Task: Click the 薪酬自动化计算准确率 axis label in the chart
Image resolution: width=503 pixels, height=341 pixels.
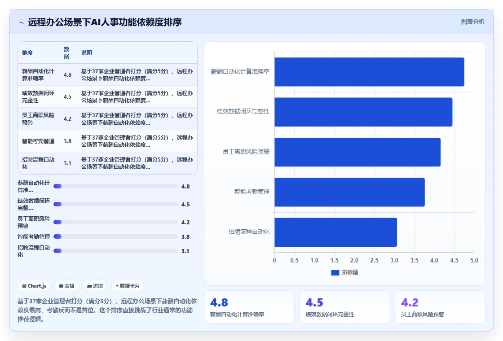Action: pyautogui.click(x=240, y=71)
